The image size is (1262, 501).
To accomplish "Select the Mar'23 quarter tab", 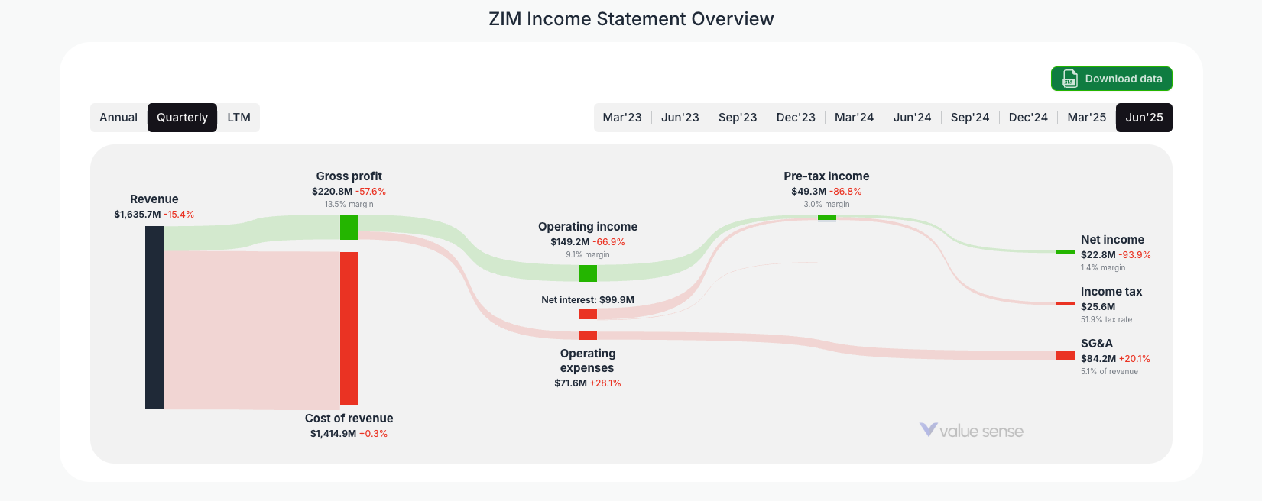I will [x=622, y=117].
